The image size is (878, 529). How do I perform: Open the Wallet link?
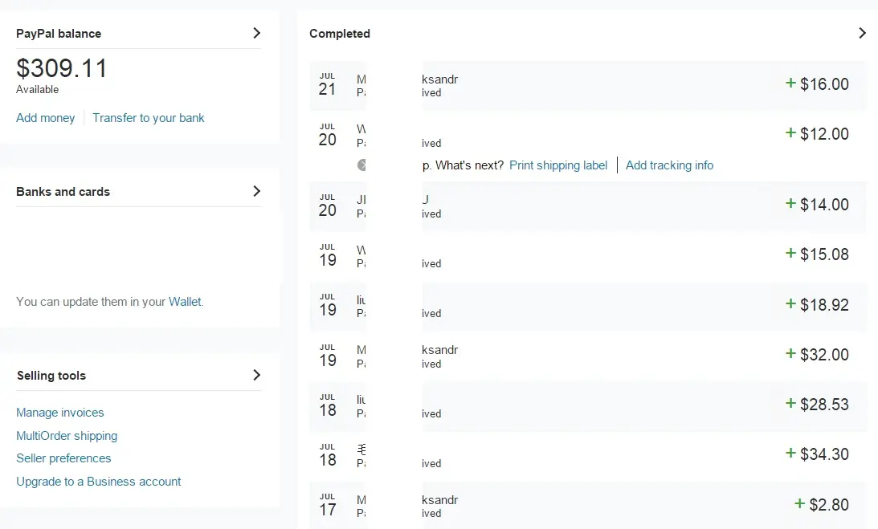click(x=185, y=302)
